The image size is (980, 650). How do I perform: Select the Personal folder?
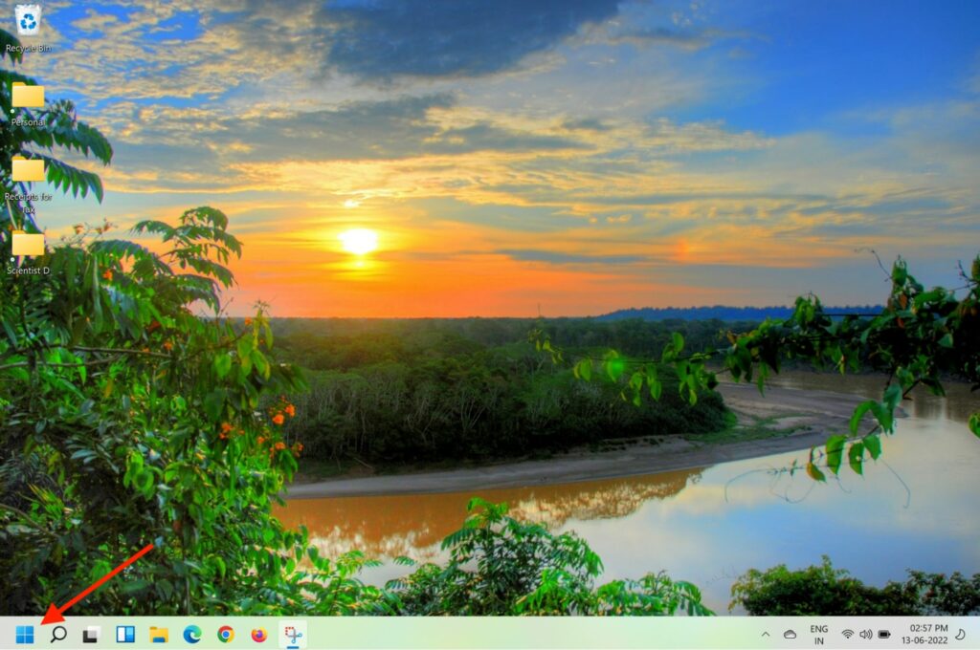[x=28, y=97]
